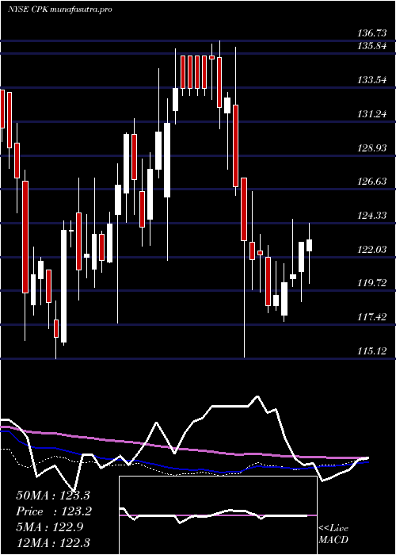Click the 5MA : 122.9 readout
The image size is (396, 555).
click(x=50, y=527)
